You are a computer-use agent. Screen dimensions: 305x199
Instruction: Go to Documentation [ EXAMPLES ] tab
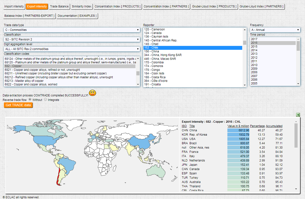click(77, 16)
